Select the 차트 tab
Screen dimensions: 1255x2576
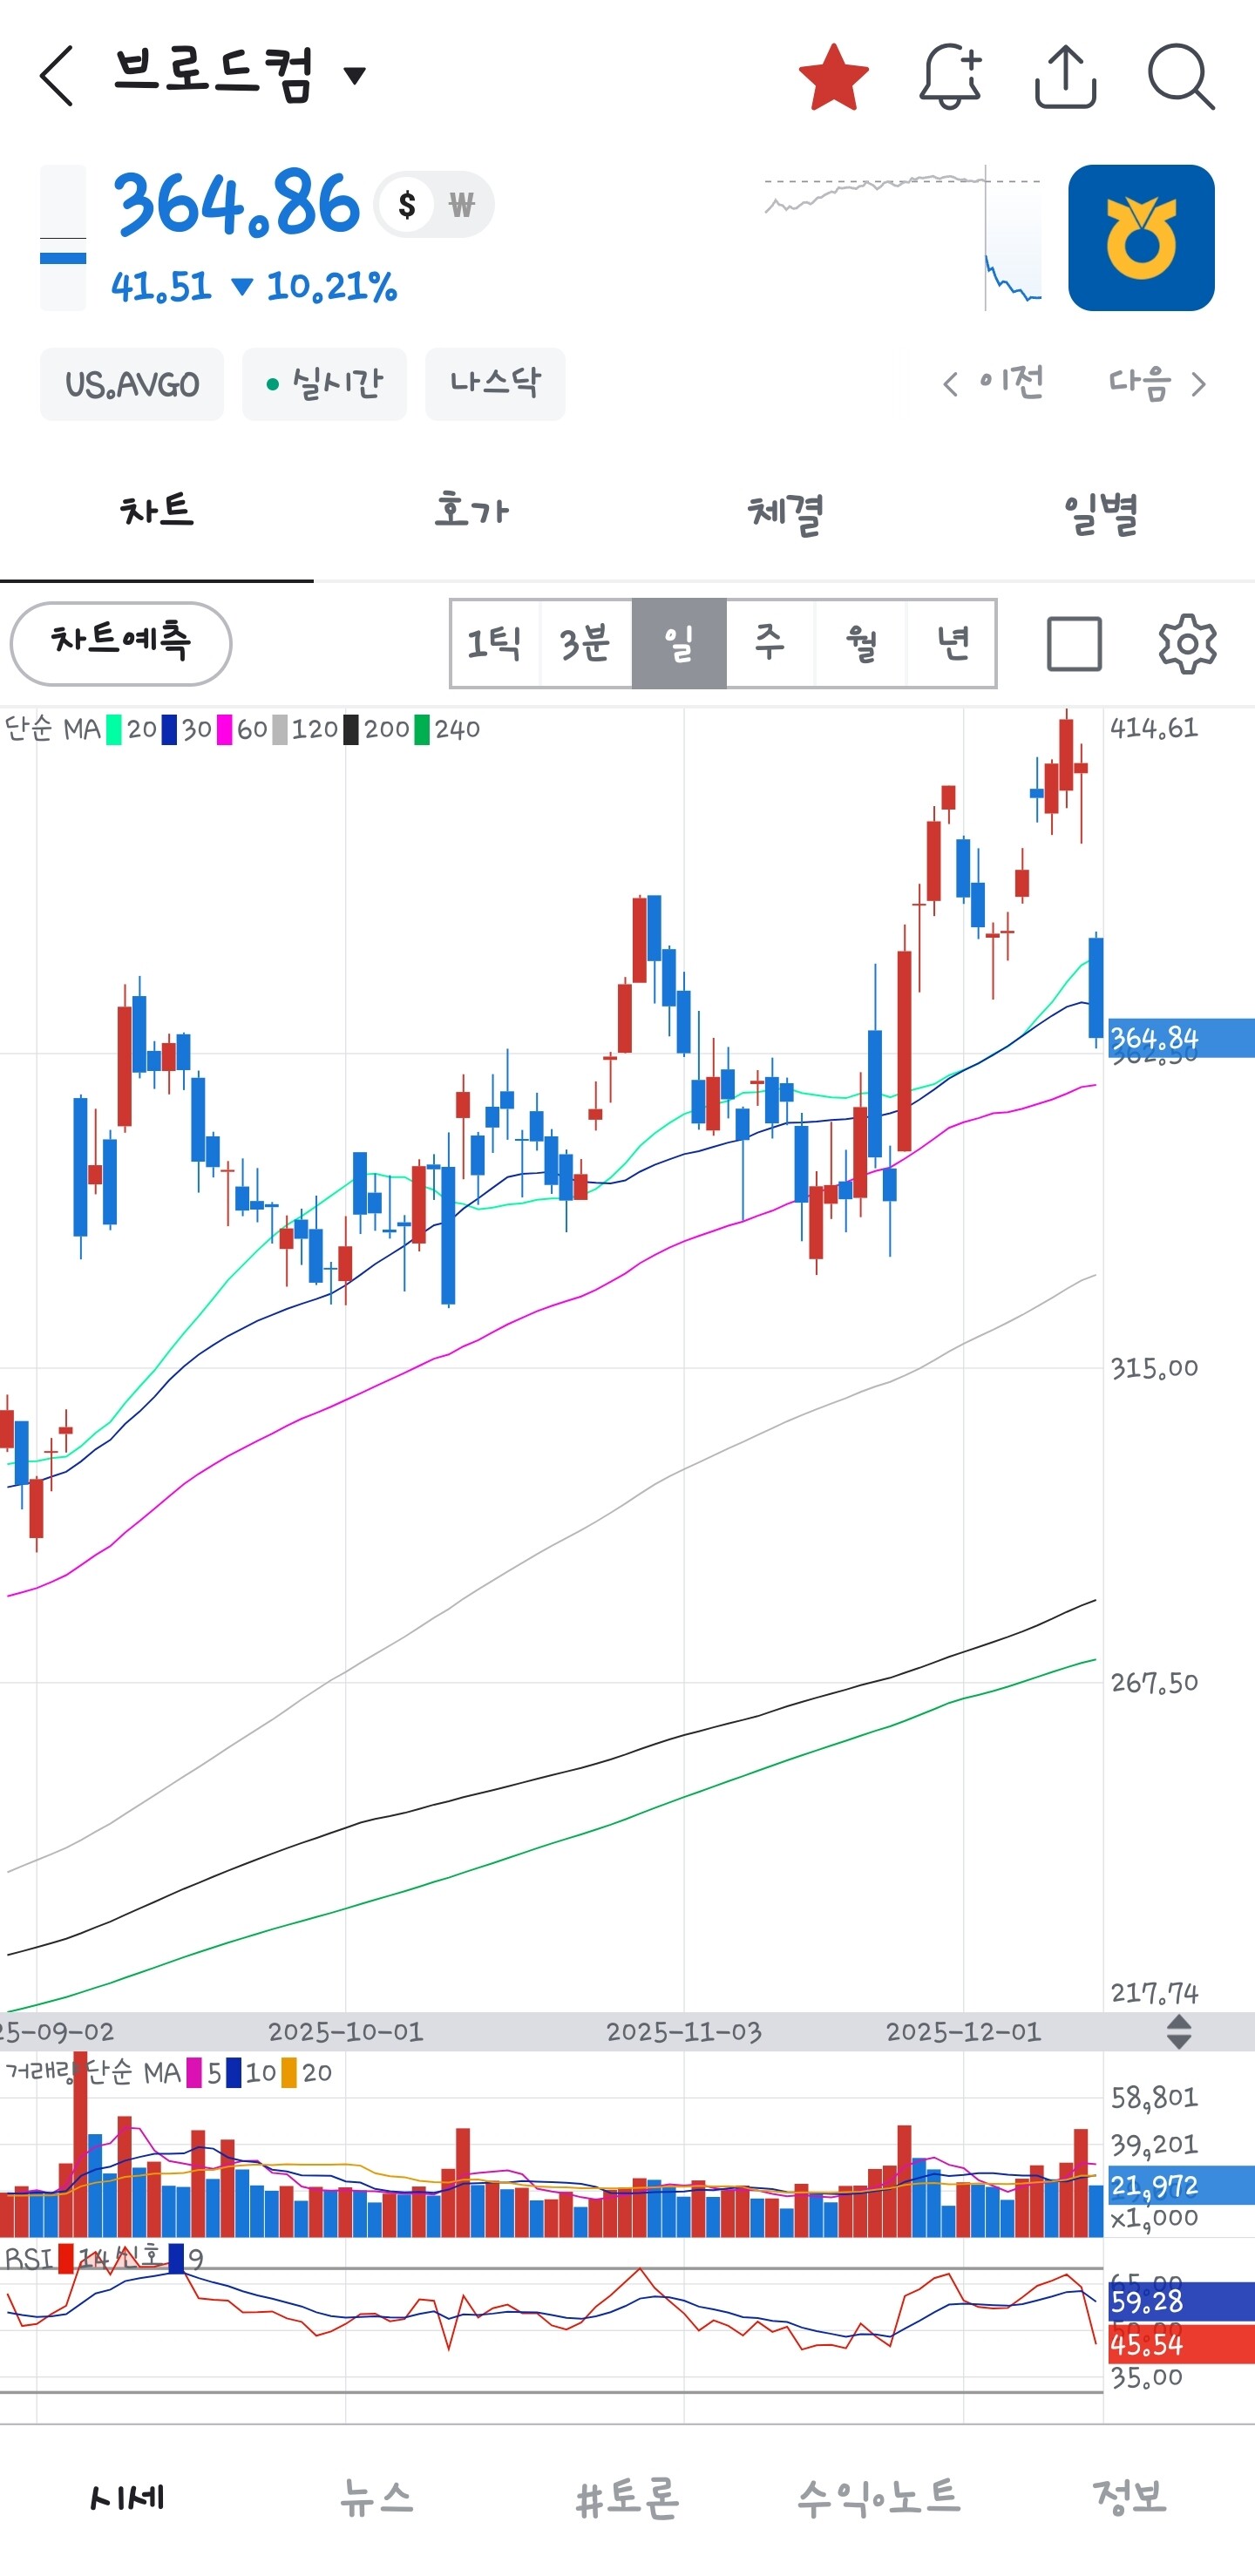click(x=157, y=512)
